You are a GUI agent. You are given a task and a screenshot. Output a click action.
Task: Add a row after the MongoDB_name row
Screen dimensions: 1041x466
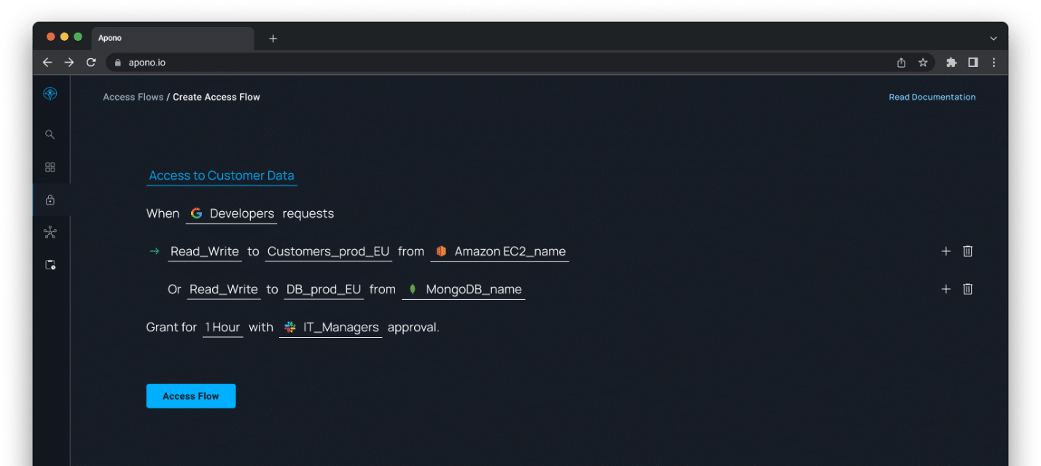[946, 289]
